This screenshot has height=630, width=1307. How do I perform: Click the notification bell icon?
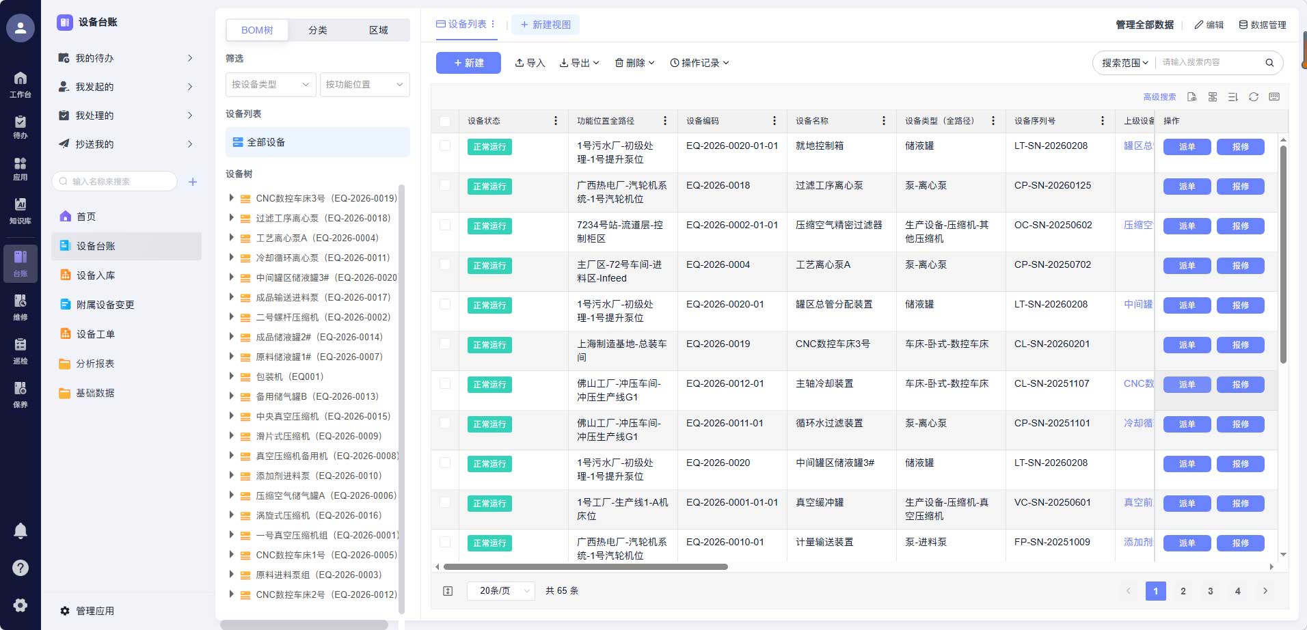click(x=21, y=530)
